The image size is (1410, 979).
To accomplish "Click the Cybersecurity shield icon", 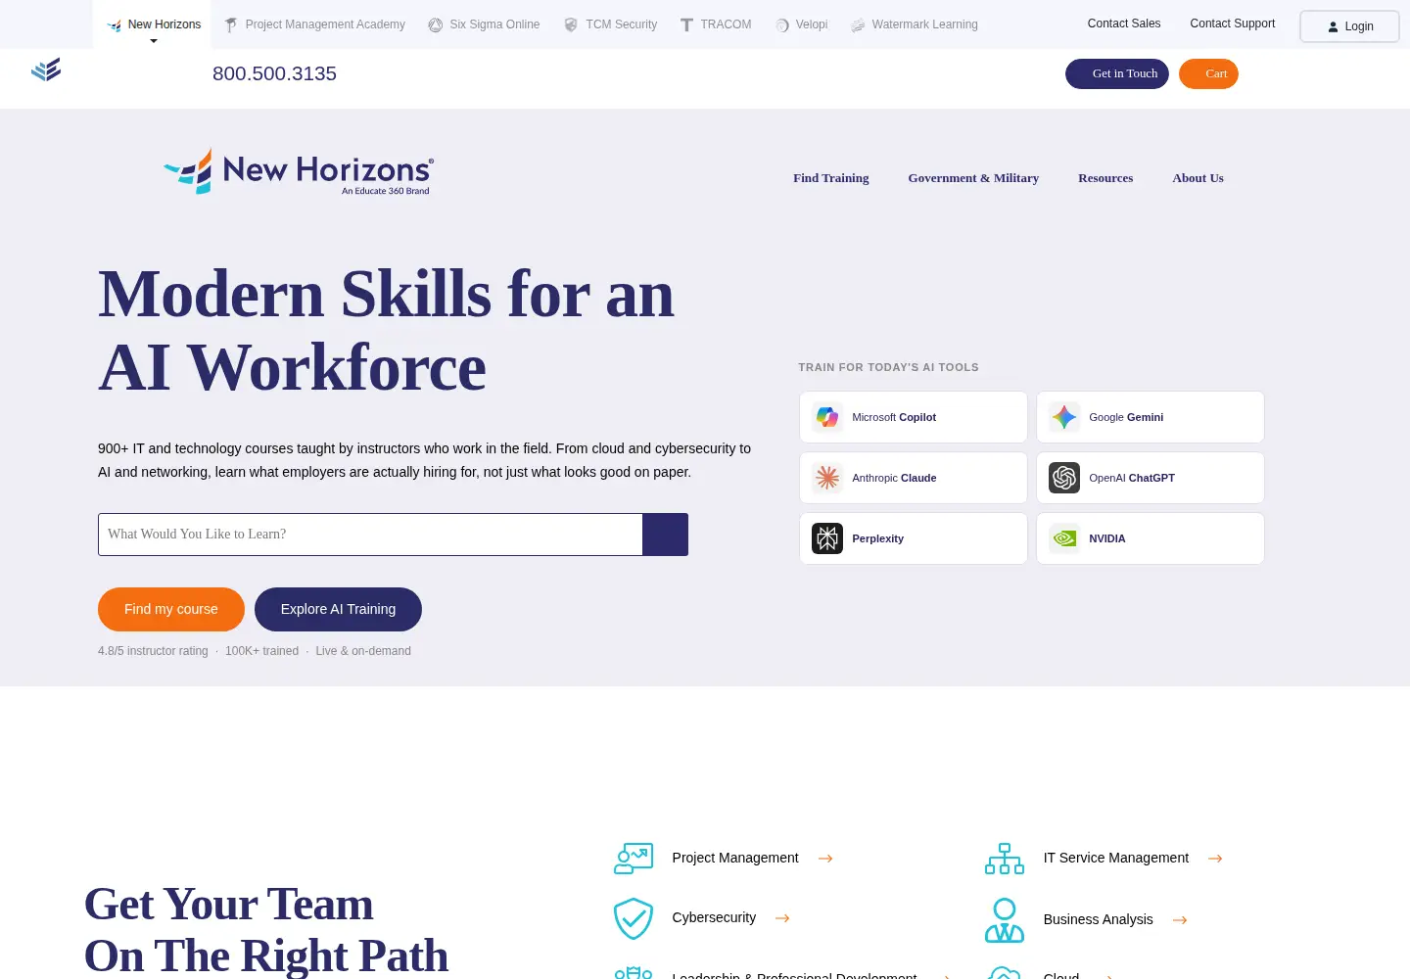I will [x=634, y=918].
